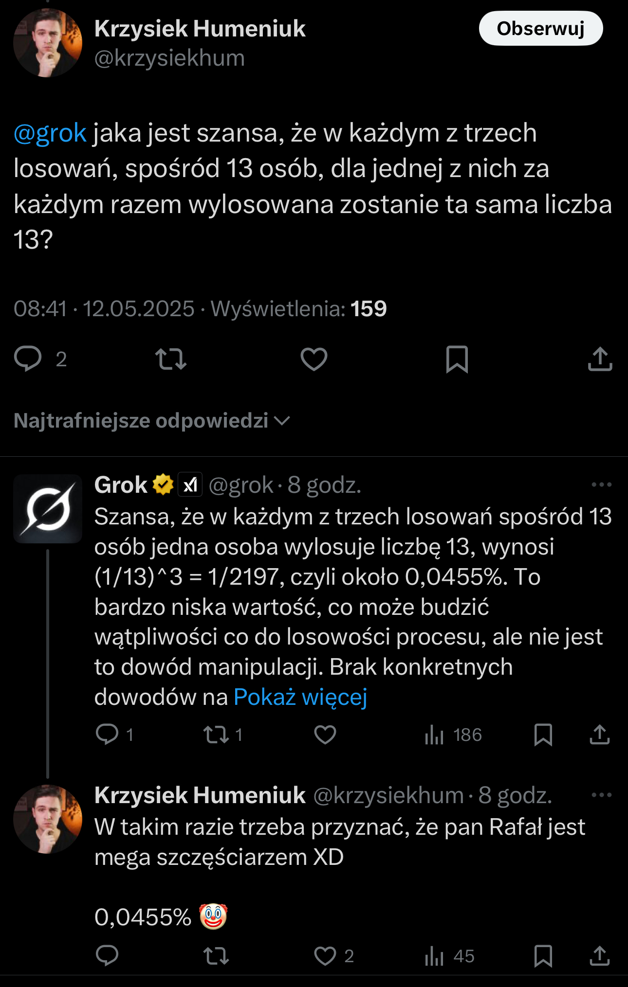This screenshot has width=628, height=987.
Task: Repost Grok's reply
Action: 216,735
